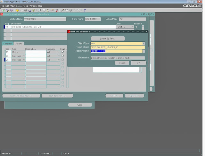This screenshot has height=156, width=205.
Task: Click the Zoom toolbar icon
Action: pyautogui.click(x=66, y=10)
